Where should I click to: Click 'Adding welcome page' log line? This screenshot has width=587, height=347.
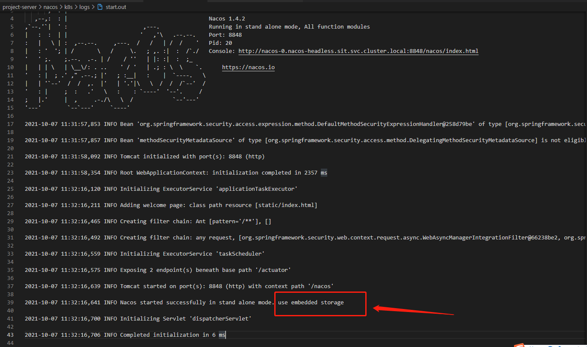tap(171, 205)
